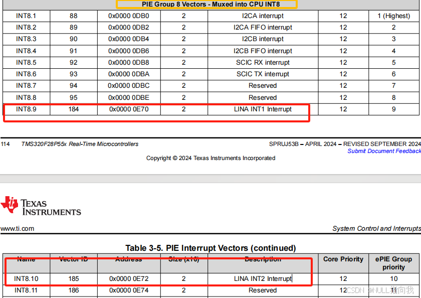Click address 0x0000 0DB0
421x298 pixels.
click(129, 16)
